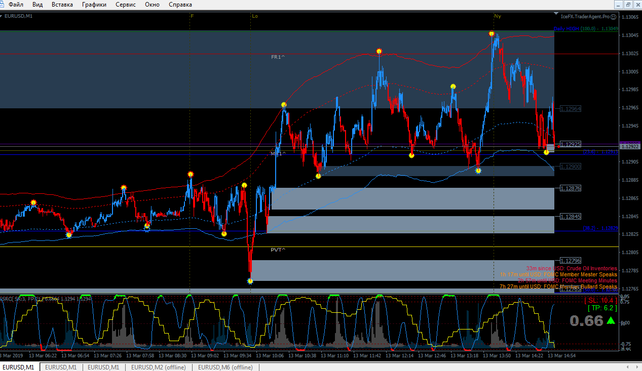
Task: Click the 1.12796 zone price tag
Action: pos(570,261)
